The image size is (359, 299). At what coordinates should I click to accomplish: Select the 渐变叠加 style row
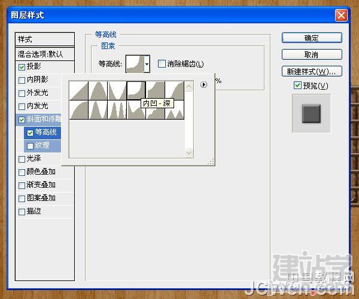(45, 185)
